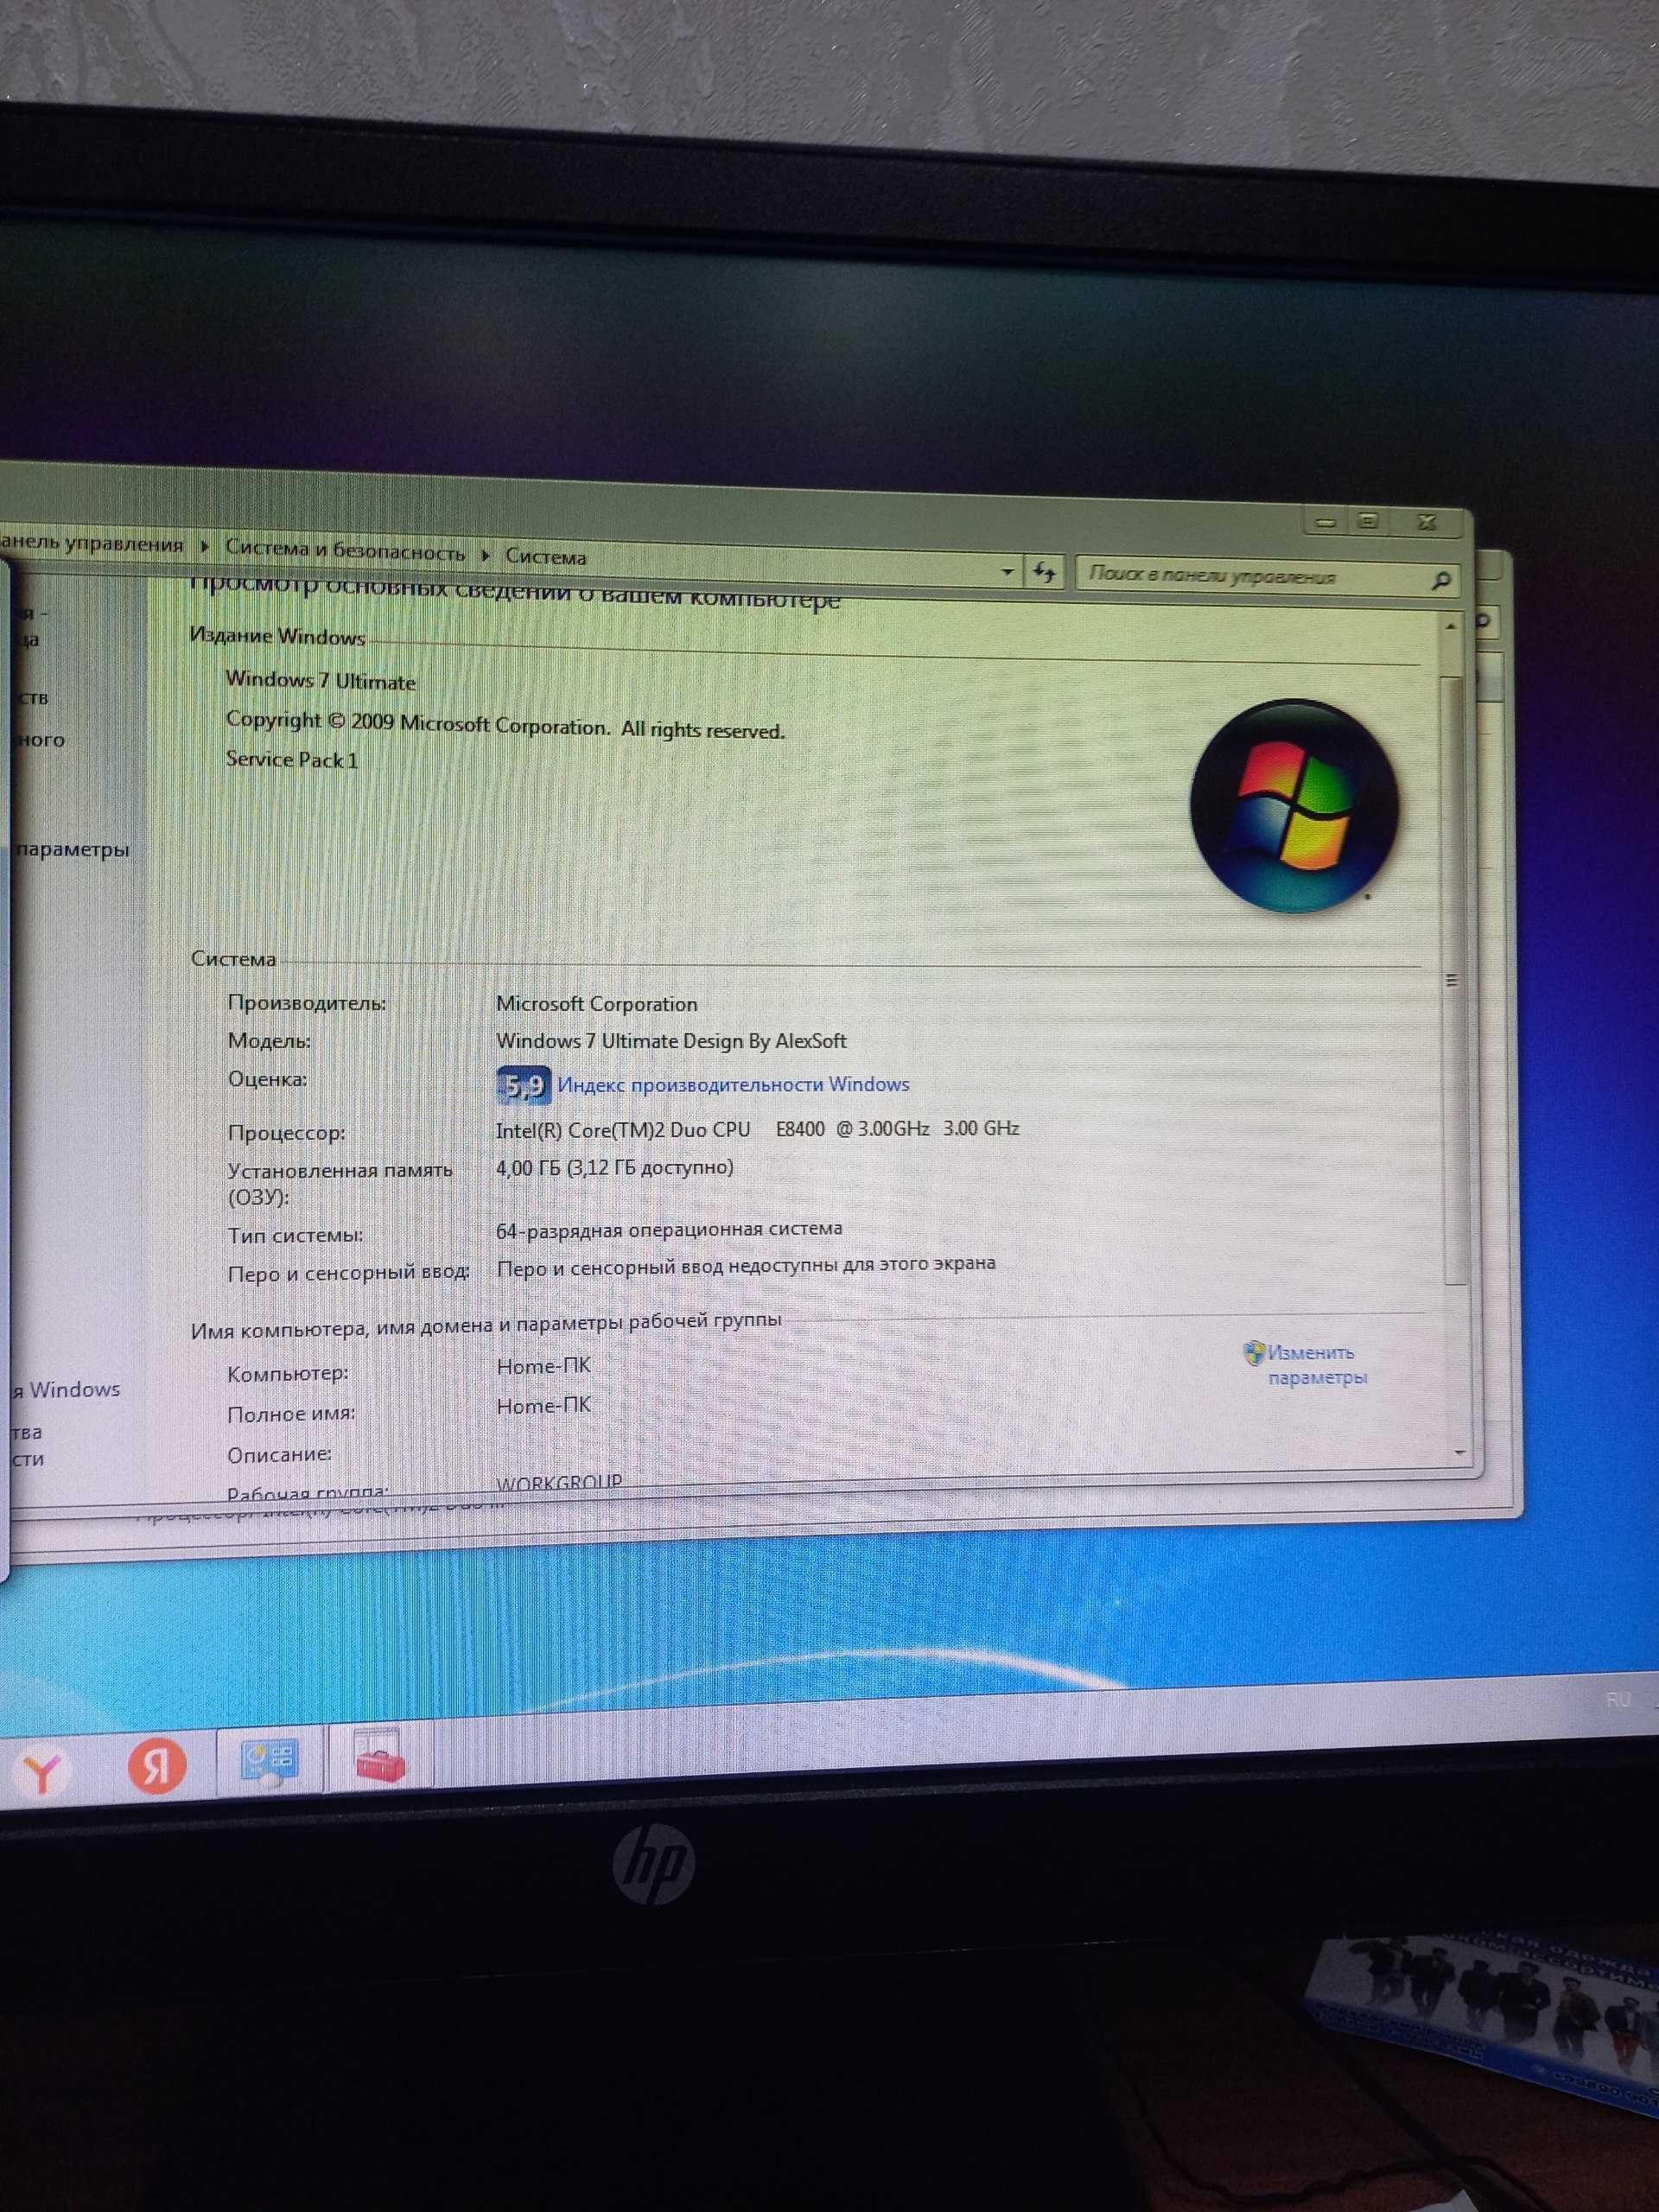Click the Copyright 2009 Microsoft text
The width and height of the screenshot is (1659, 2212).
point(505,726)
